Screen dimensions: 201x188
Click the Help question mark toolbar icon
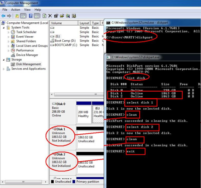click(31, 16)
